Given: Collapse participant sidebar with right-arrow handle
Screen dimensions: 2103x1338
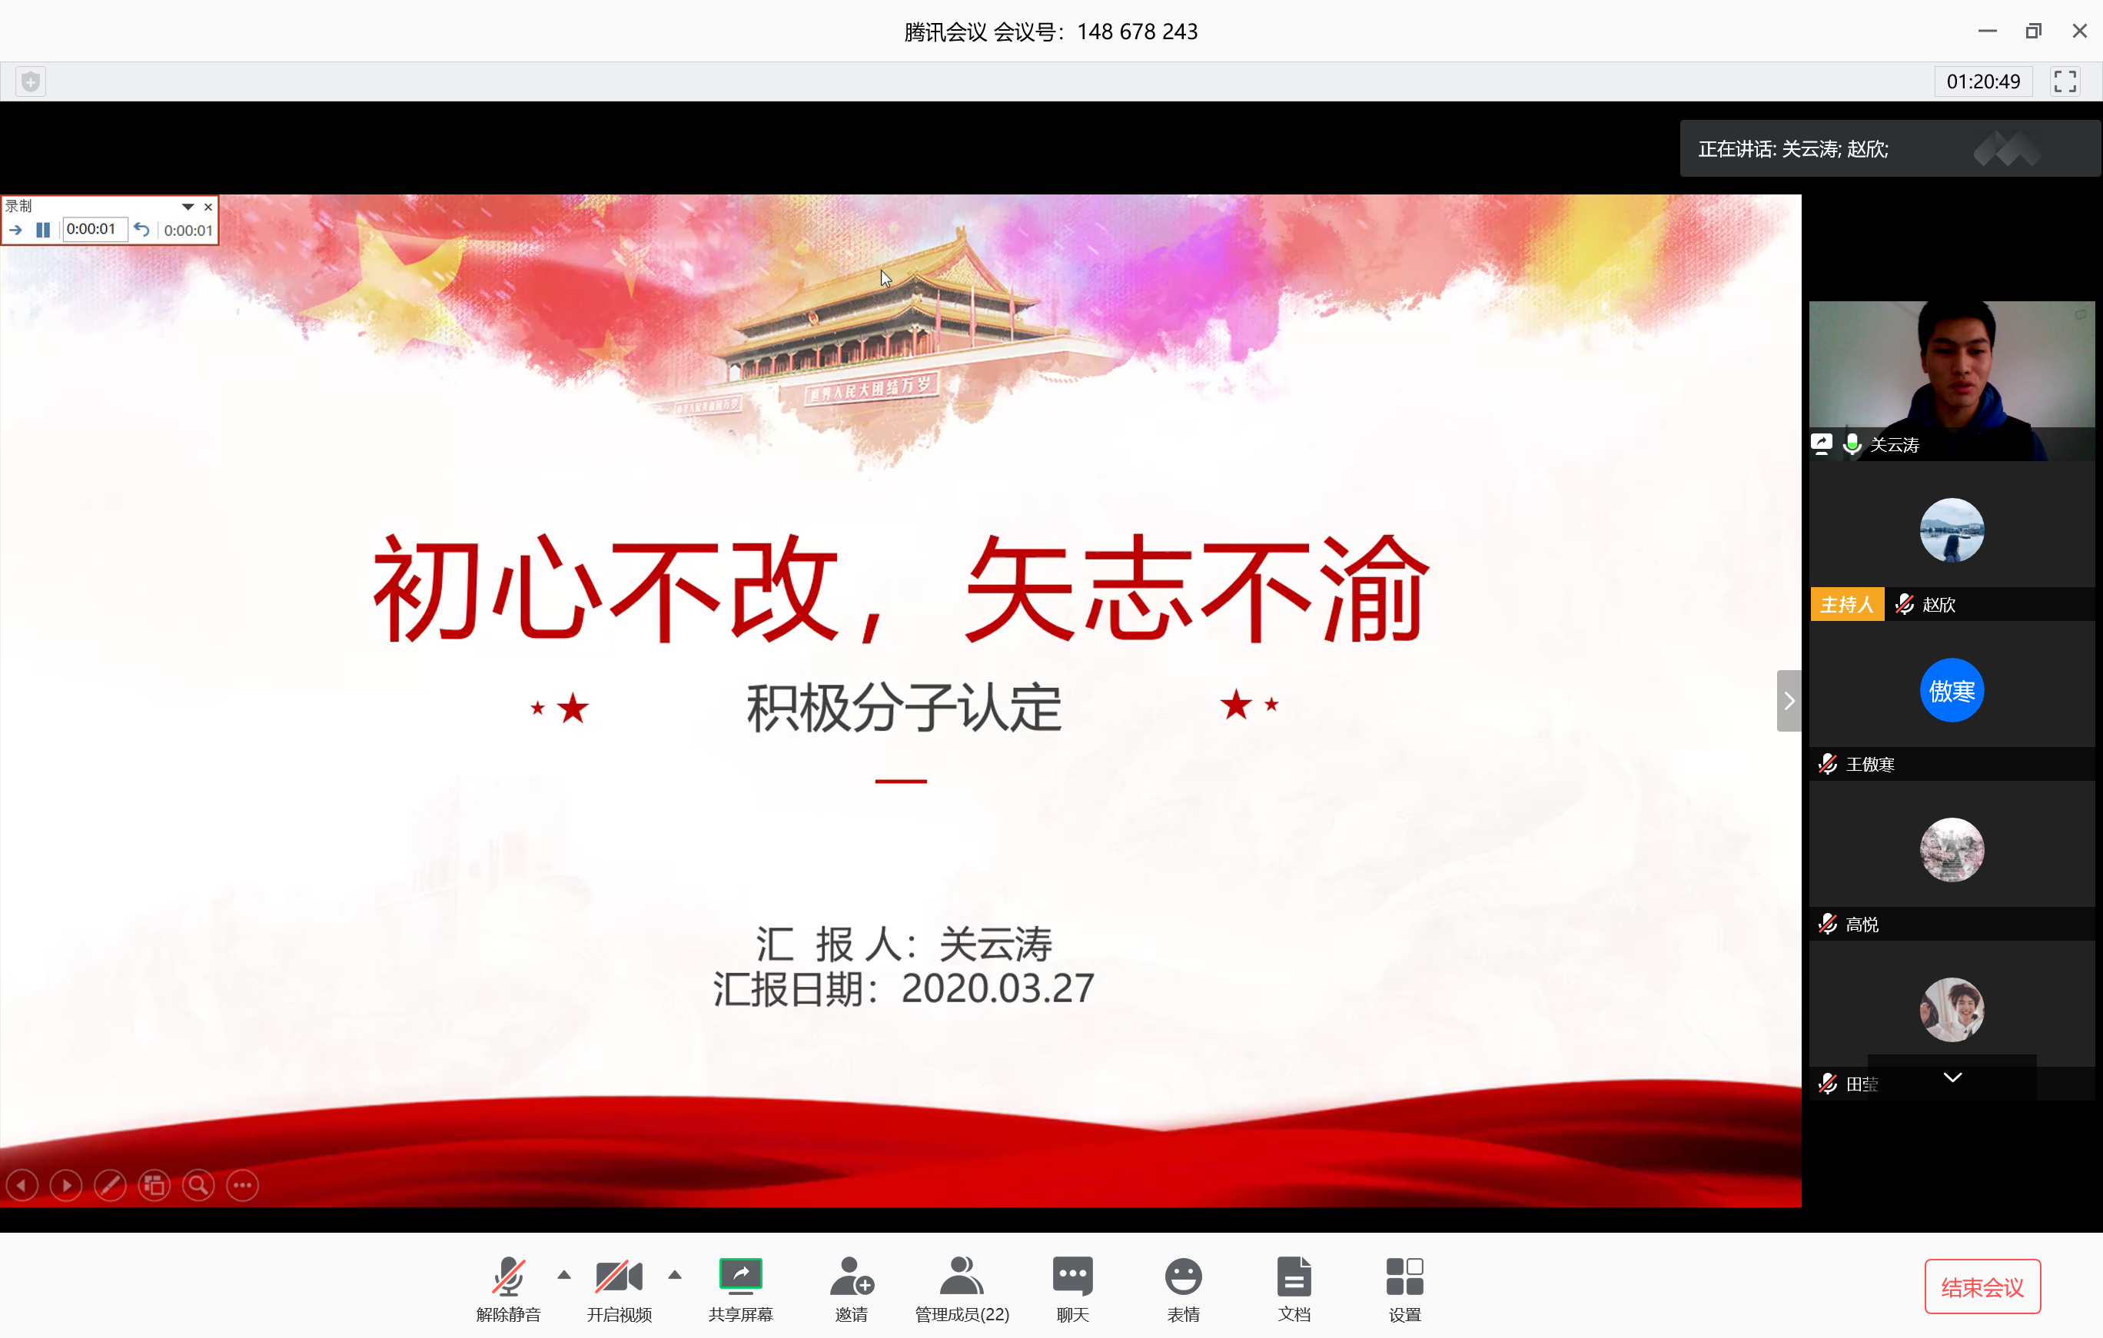Looking at the screenshot, I should point(1789,700).
